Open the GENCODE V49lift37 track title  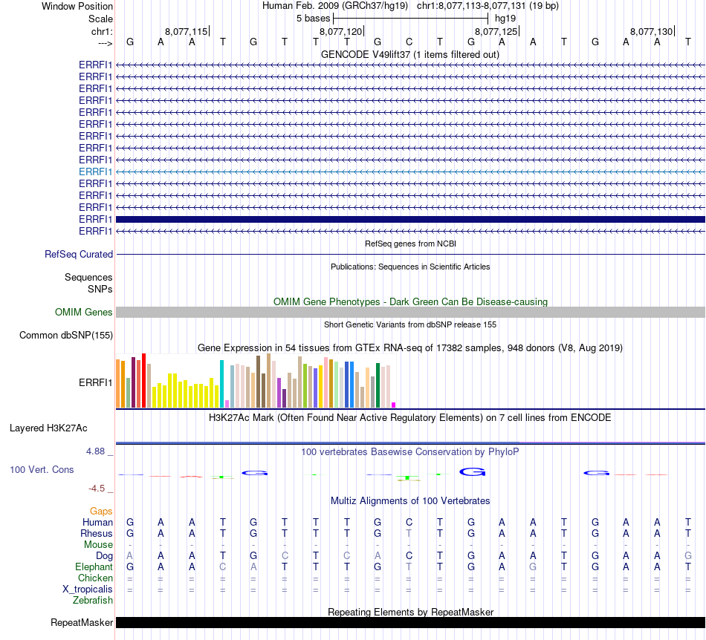410,54
